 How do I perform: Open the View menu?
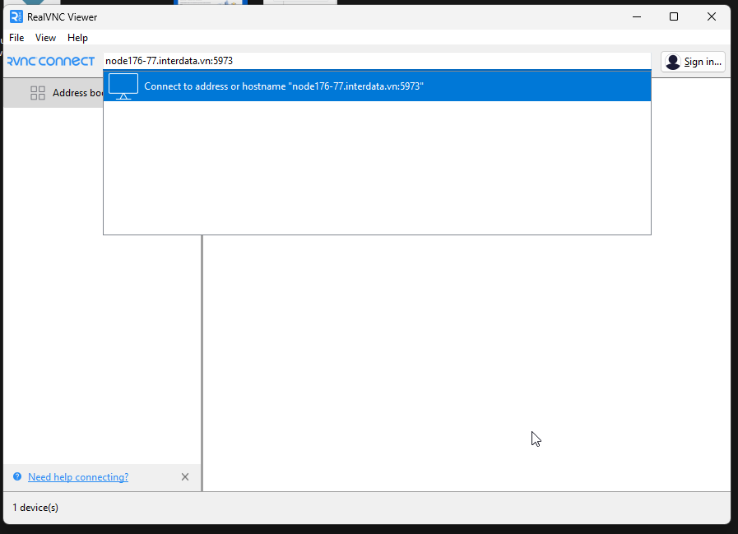pos(45,38)
